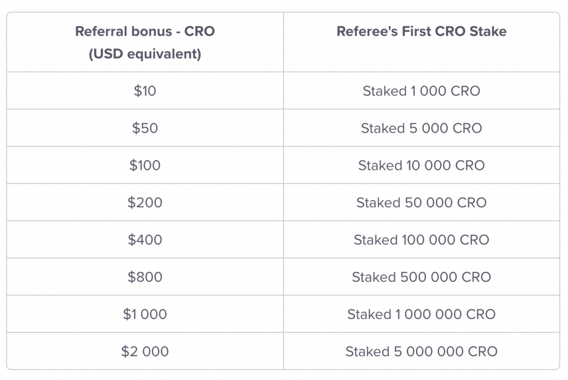
Task: Click the (USD equivalent) header text
Action: [145, 54]
